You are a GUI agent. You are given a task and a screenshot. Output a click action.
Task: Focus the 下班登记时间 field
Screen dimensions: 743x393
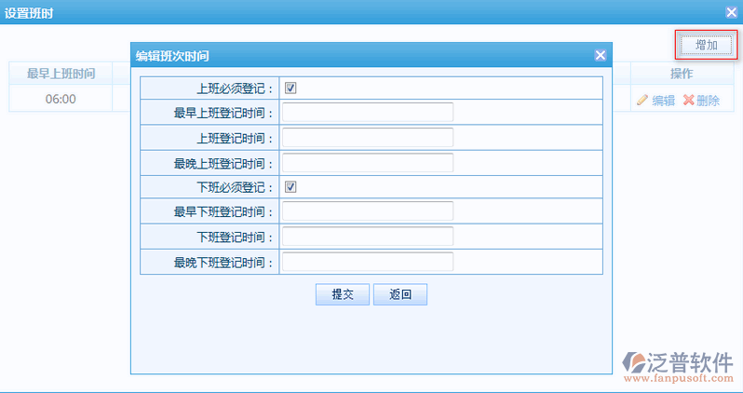tap(367, 237)
